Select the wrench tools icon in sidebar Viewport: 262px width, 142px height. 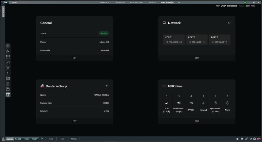(8, 95)
